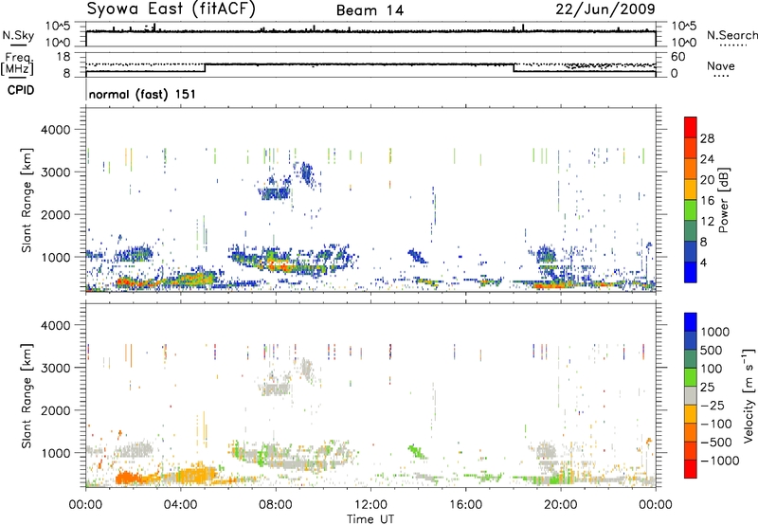Click the '24' label on Power color bar

click(707, 159)
